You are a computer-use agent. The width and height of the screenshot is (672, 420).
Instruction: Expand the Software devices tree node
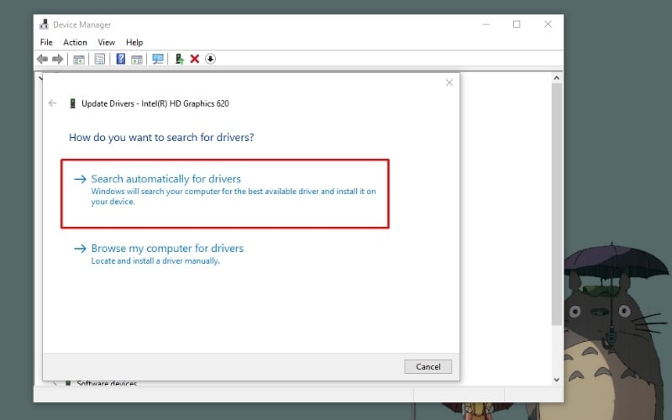point(55,384)
